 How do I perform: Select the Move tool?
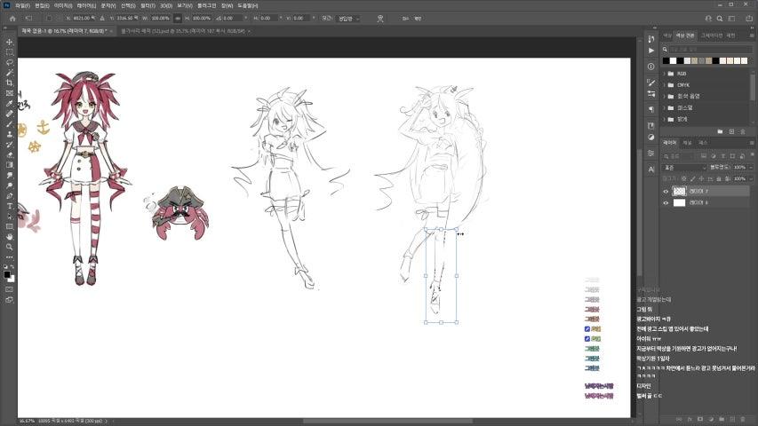(9, 42)
